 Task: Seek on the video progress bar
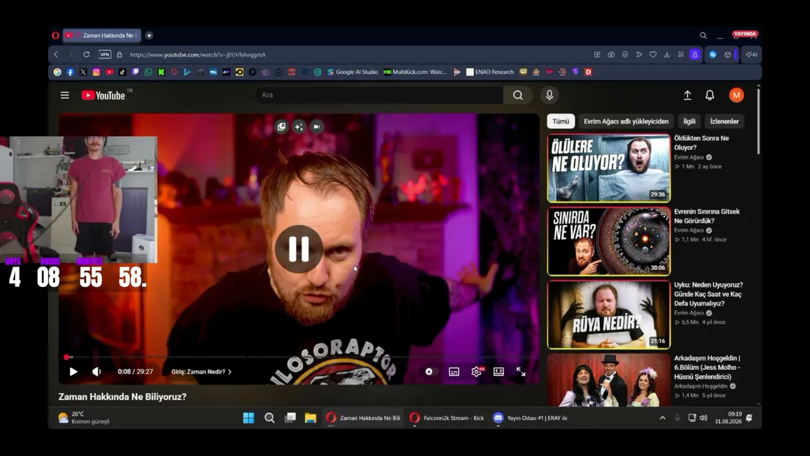coord(299,357)
